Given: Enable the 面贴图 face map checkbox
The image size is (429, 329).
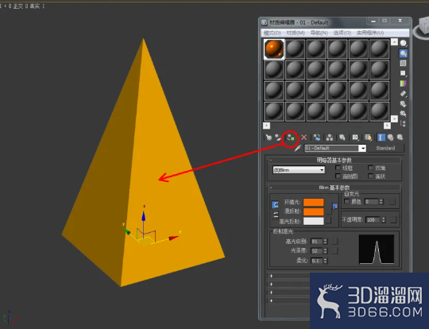Looking at the screenshot, I should (338, 176).
